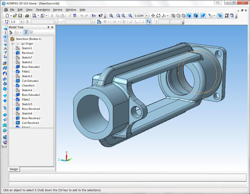Expand the Origin tree node
250x194 pixels.
click(12, 44)
